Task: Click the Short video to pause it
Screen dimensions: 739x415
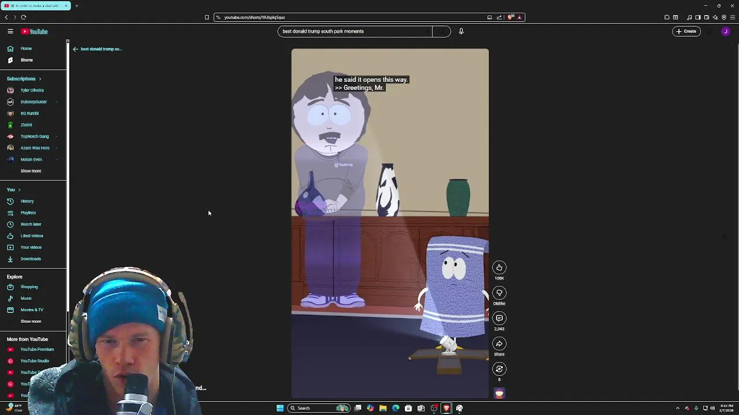Action: (x=390, y=224)
